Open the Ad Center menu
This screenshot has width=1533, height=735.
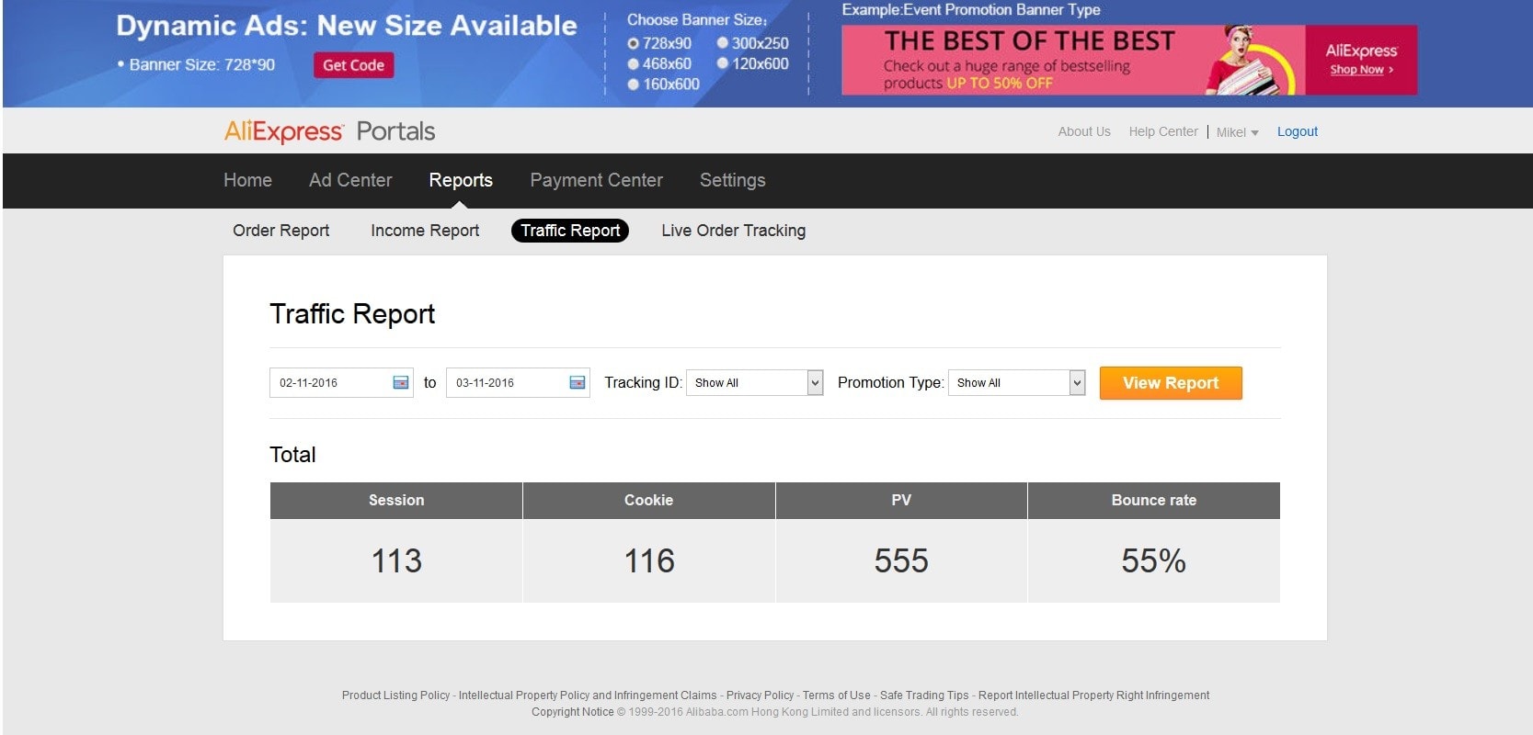350,180
